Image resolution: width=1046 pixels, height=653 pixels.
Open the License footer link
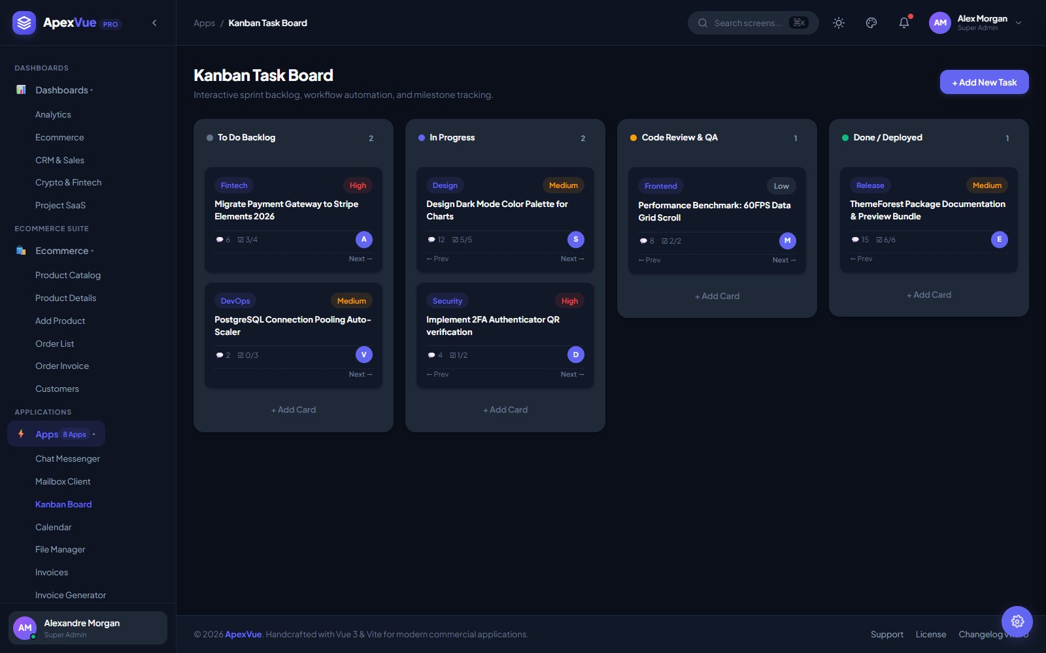pyautogui.click(x=931, y=634)
